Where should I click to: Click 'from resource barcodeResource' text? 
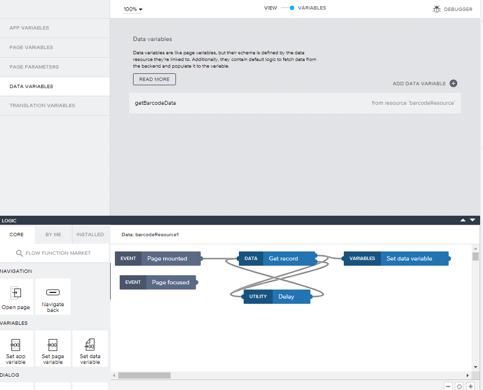[413, 103]
